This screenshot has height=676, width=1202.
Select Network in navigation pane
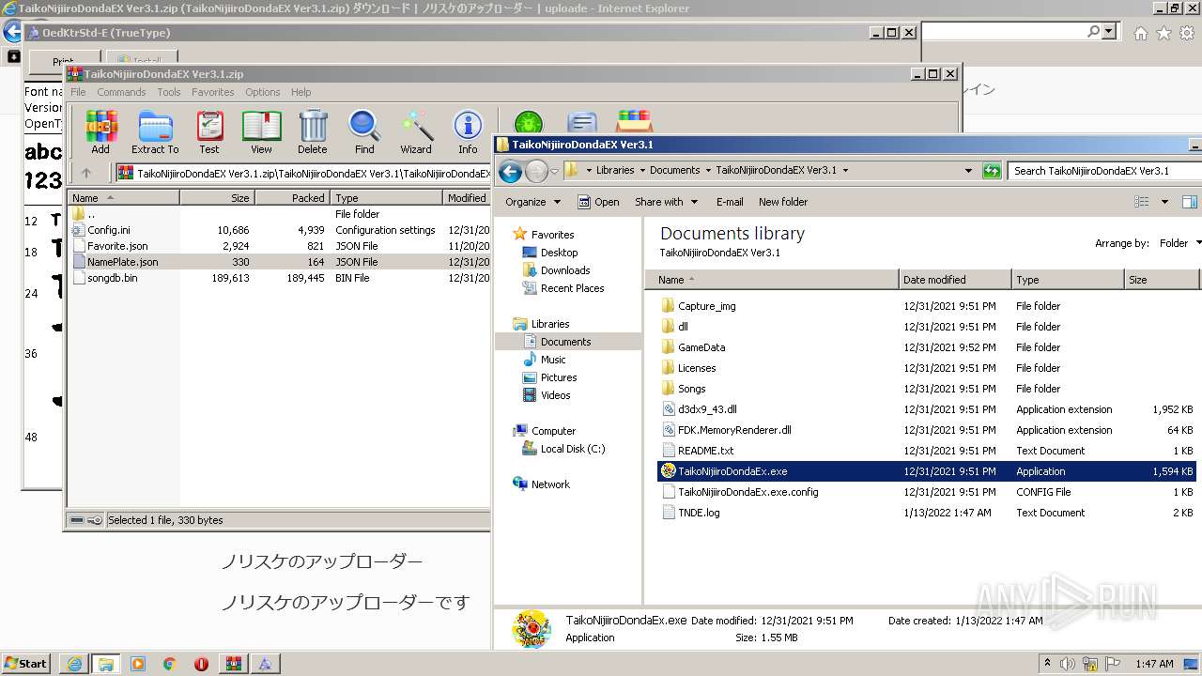[549, 484]
